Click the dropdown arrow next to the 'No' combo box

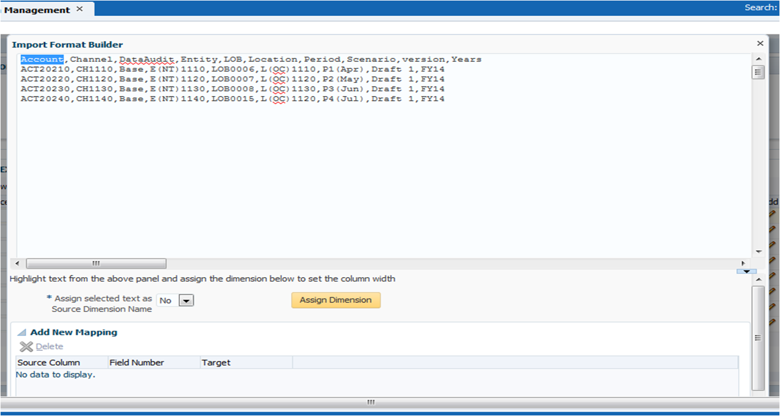186,300
